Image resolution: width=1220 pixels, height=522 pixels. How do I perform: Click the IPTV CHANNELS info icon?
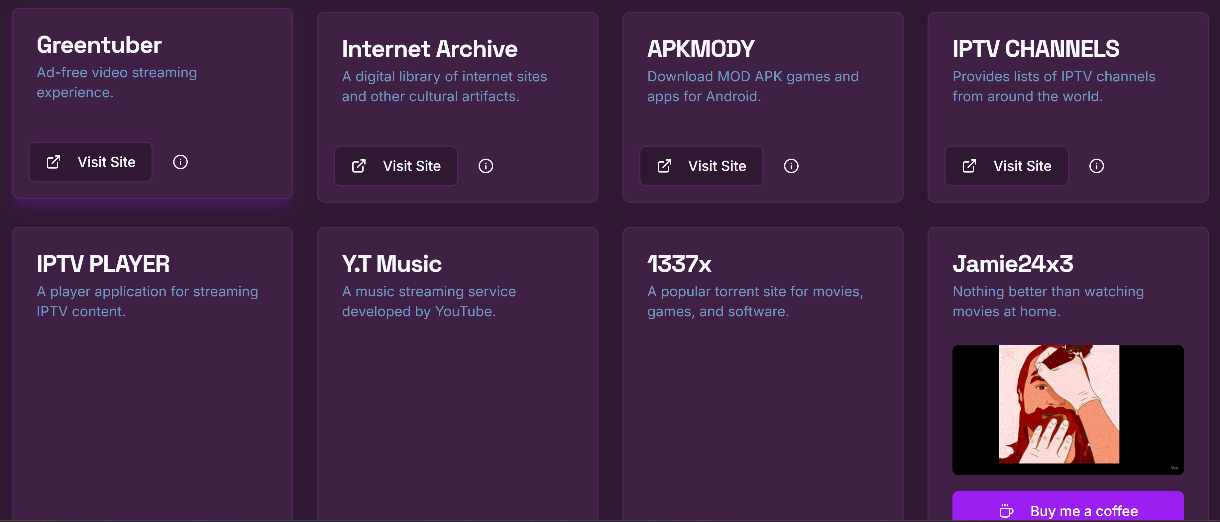(1096, 166)
